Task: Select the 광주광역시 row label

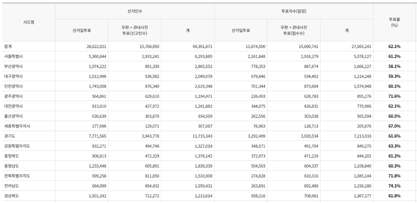Action: point(14,96)
